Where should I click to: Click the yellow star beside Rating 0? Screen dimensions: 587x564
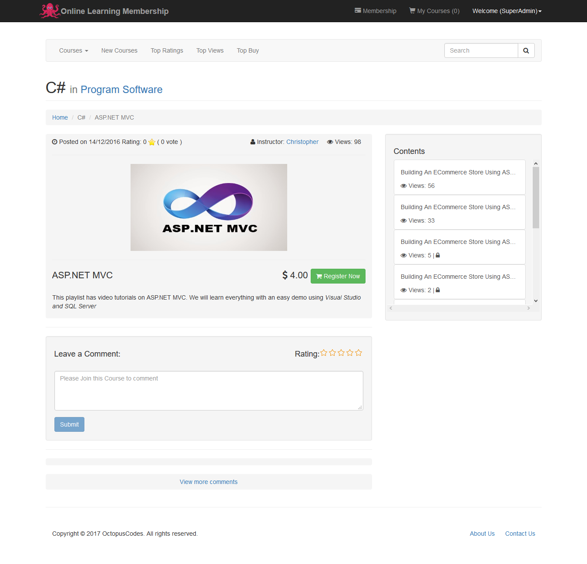click(152, 142)
